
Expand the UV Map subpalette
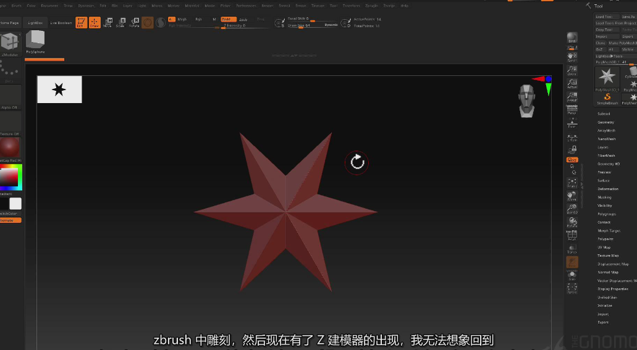[604, 248]
